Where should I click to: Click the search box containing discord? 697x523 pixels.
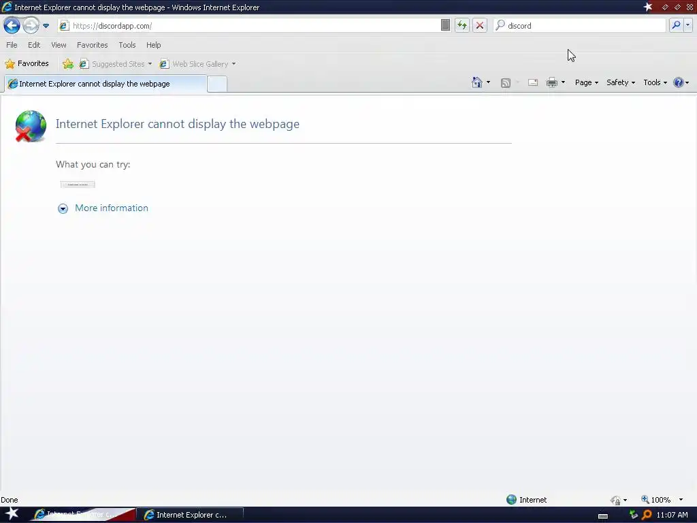[580, 26]
